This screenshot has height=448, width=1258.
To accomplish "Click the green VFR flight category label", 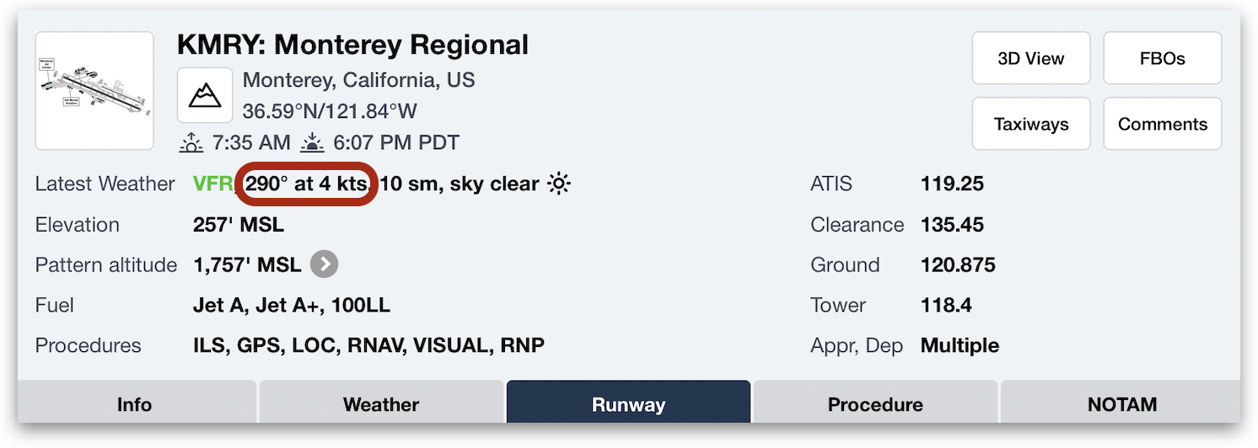I will (x=213, y=184).
